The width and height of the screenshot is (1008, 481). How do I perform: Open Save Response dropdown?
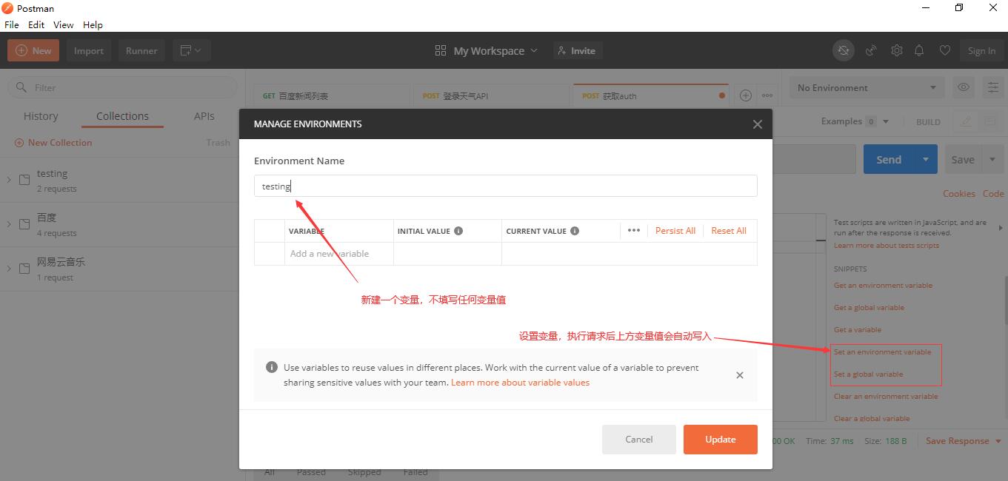(963, 441)
